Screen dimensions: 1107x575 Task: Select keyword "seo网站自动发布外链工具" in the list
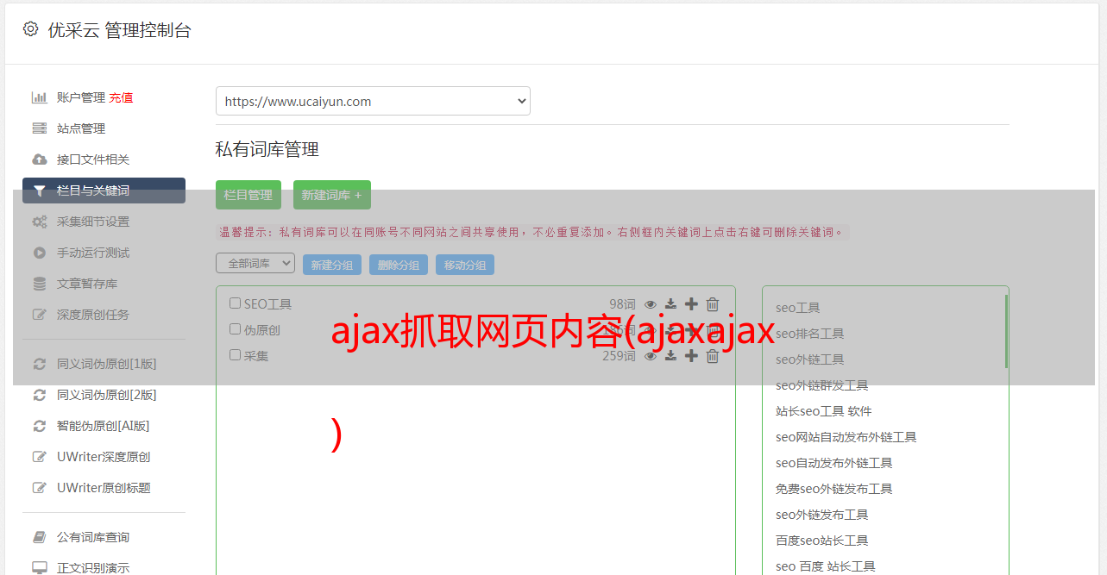click(x=846, y=437)
